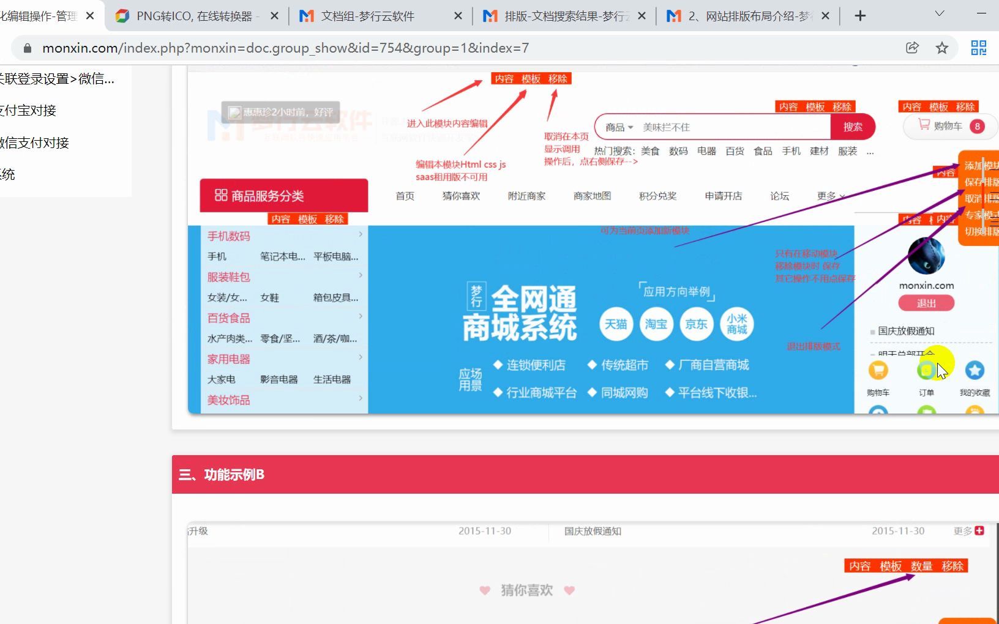Expand the 更多 navigation dropdown
The image size is (999, 624).
point(831,196)
